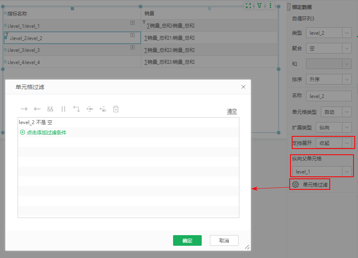The image size is (358, 258).
Task: Open 单元格过滤 settings link
Action: click(315, 185)
